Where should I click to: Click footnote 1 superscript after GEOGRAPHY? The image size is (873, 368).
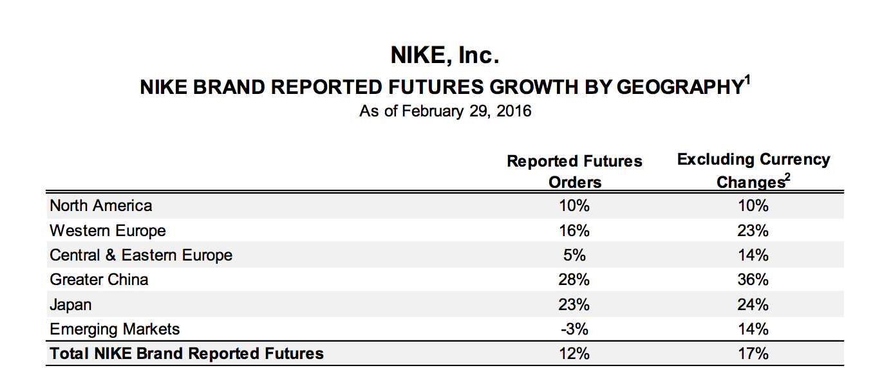click(748, 80)
